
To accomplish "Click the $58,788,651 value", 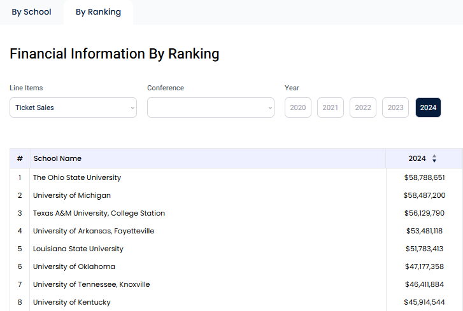I will click(x=424, y=177).
